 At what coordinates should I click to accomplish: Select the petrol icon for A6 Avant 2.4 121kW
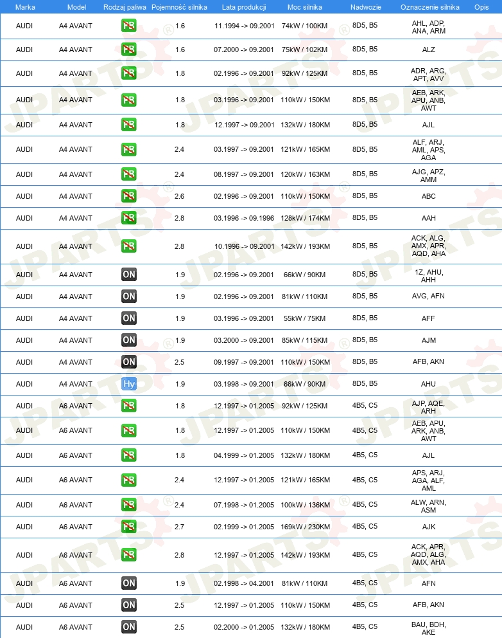coord(129,480)
